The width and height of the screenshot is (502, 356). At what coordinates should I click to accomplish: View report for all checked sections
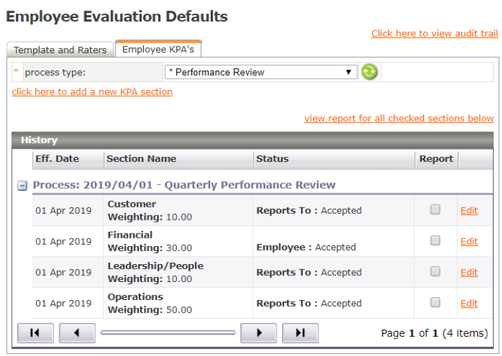click(x=399, y=118)
